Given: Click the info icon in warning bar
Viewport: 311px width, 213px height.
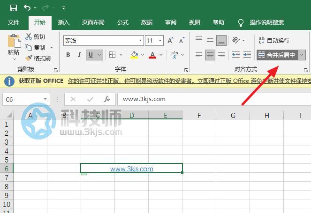Looking at the screenshot, I should coord(9,81).
